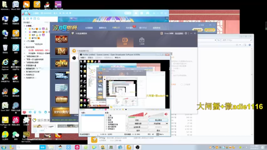Mute the desktop speaker icon in OBS
267x150 pixels.
click(166, 114)
